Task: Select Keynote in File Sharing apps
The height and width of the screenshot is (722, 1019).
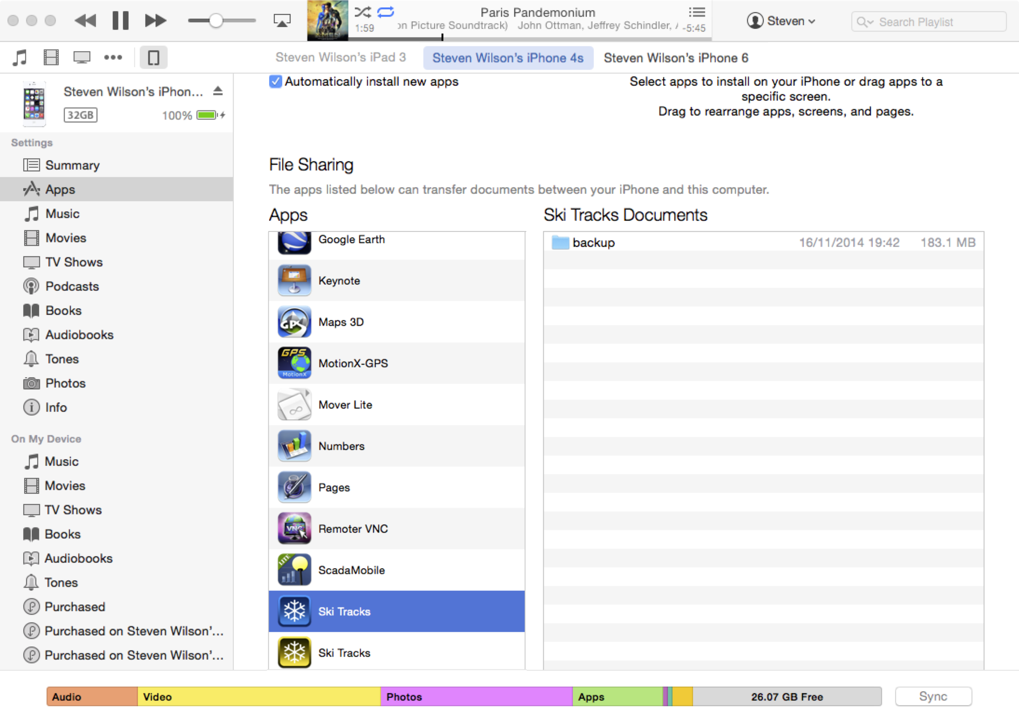Action: click(x=397, y=280)
